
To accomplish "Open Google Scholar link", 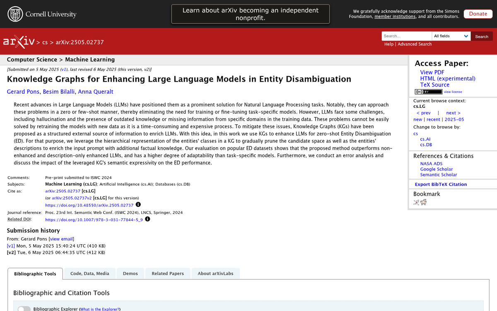I will 437,169.
